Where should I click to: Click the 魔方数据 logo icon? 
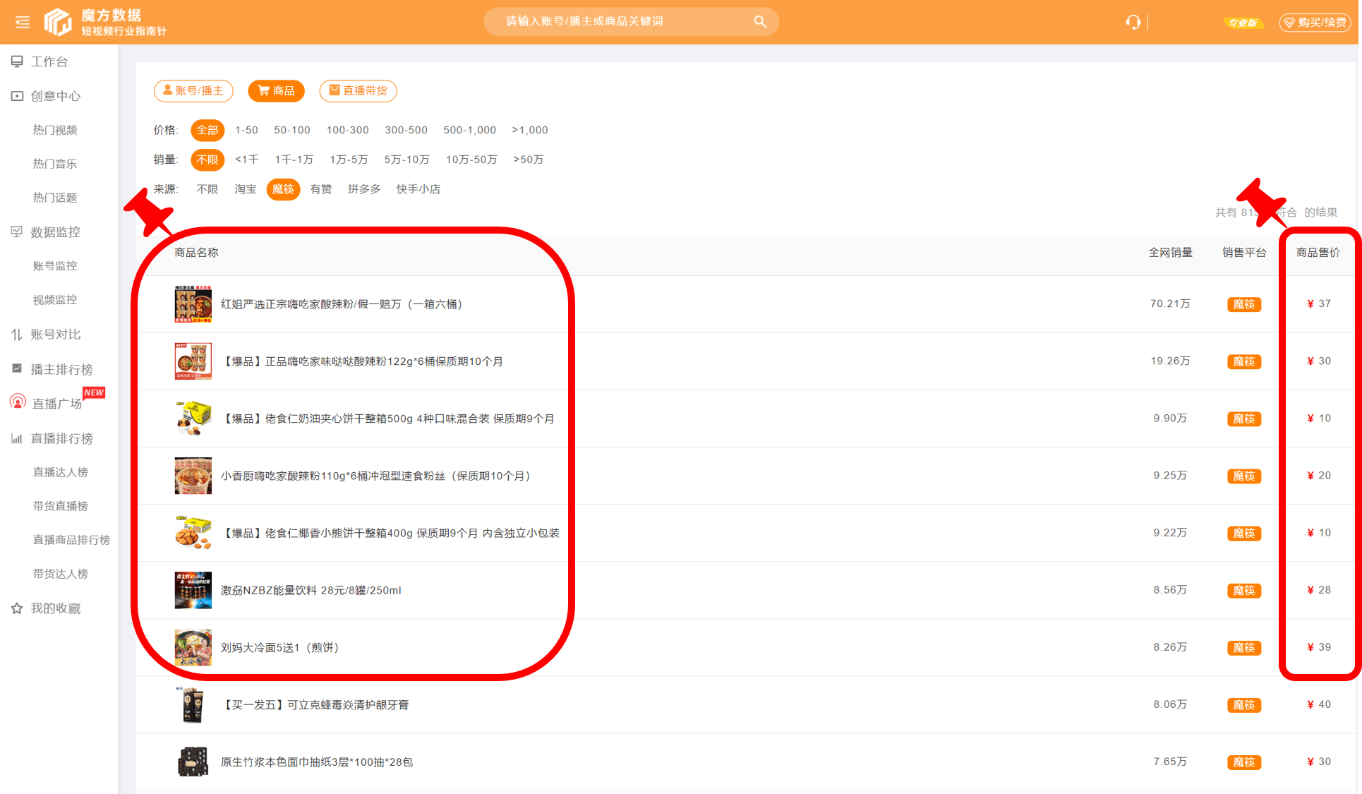click(58, 22)
